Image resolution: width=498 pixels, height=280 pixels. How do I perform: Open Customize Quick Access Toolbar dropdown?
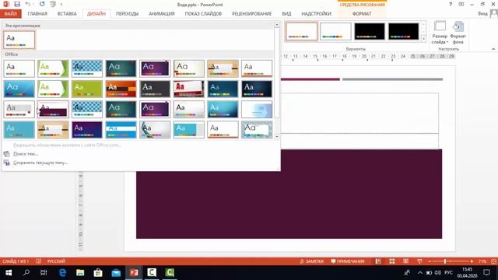61,4
